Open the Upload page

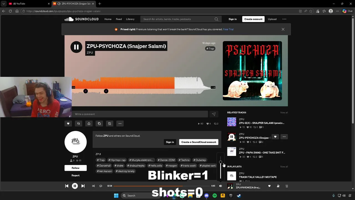[272, 19]
